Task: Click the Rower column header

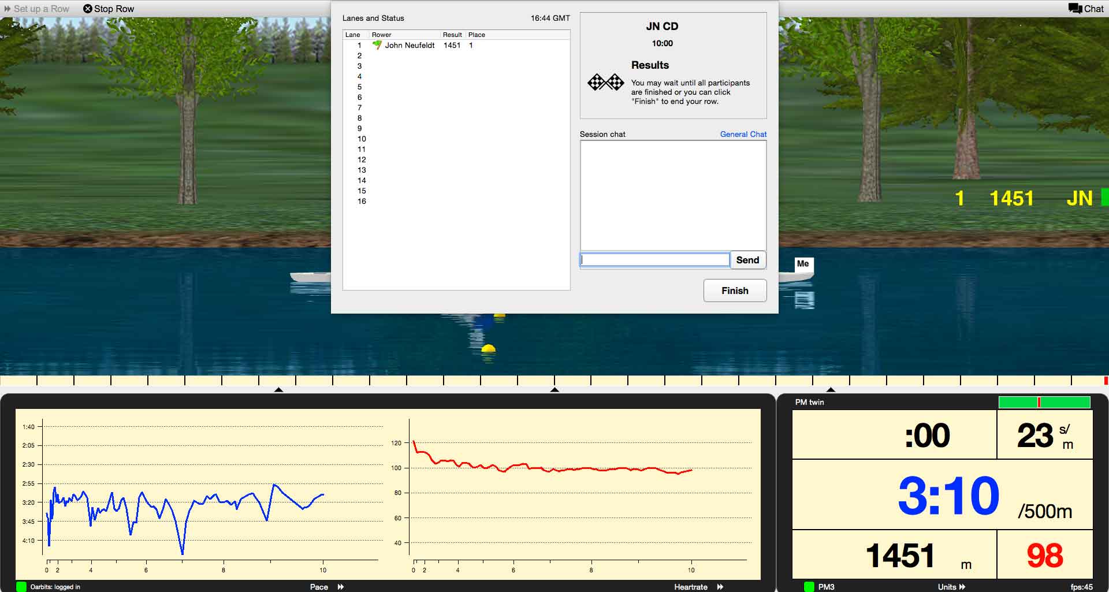Action: 382,35
